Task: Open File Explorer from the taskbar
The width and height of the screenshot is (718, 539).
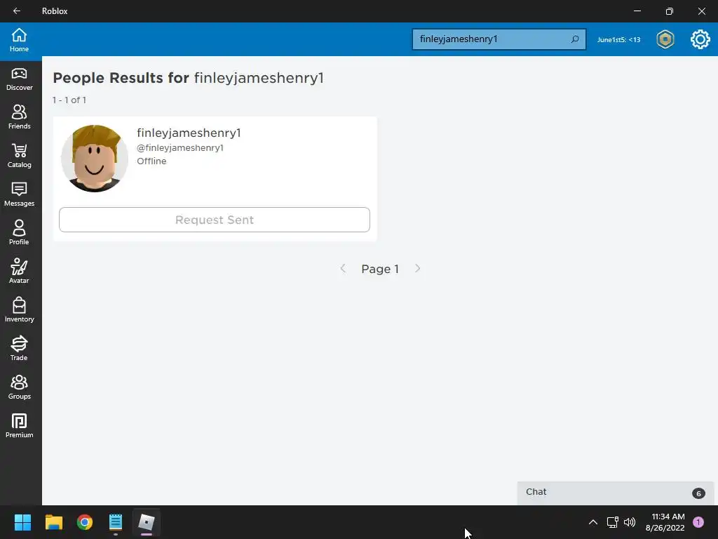Action: click(53, 522)
